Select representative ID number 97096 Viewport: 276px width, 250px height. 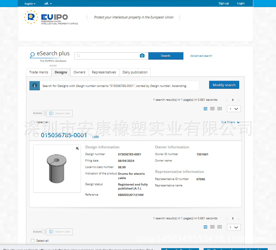(201, 179)
